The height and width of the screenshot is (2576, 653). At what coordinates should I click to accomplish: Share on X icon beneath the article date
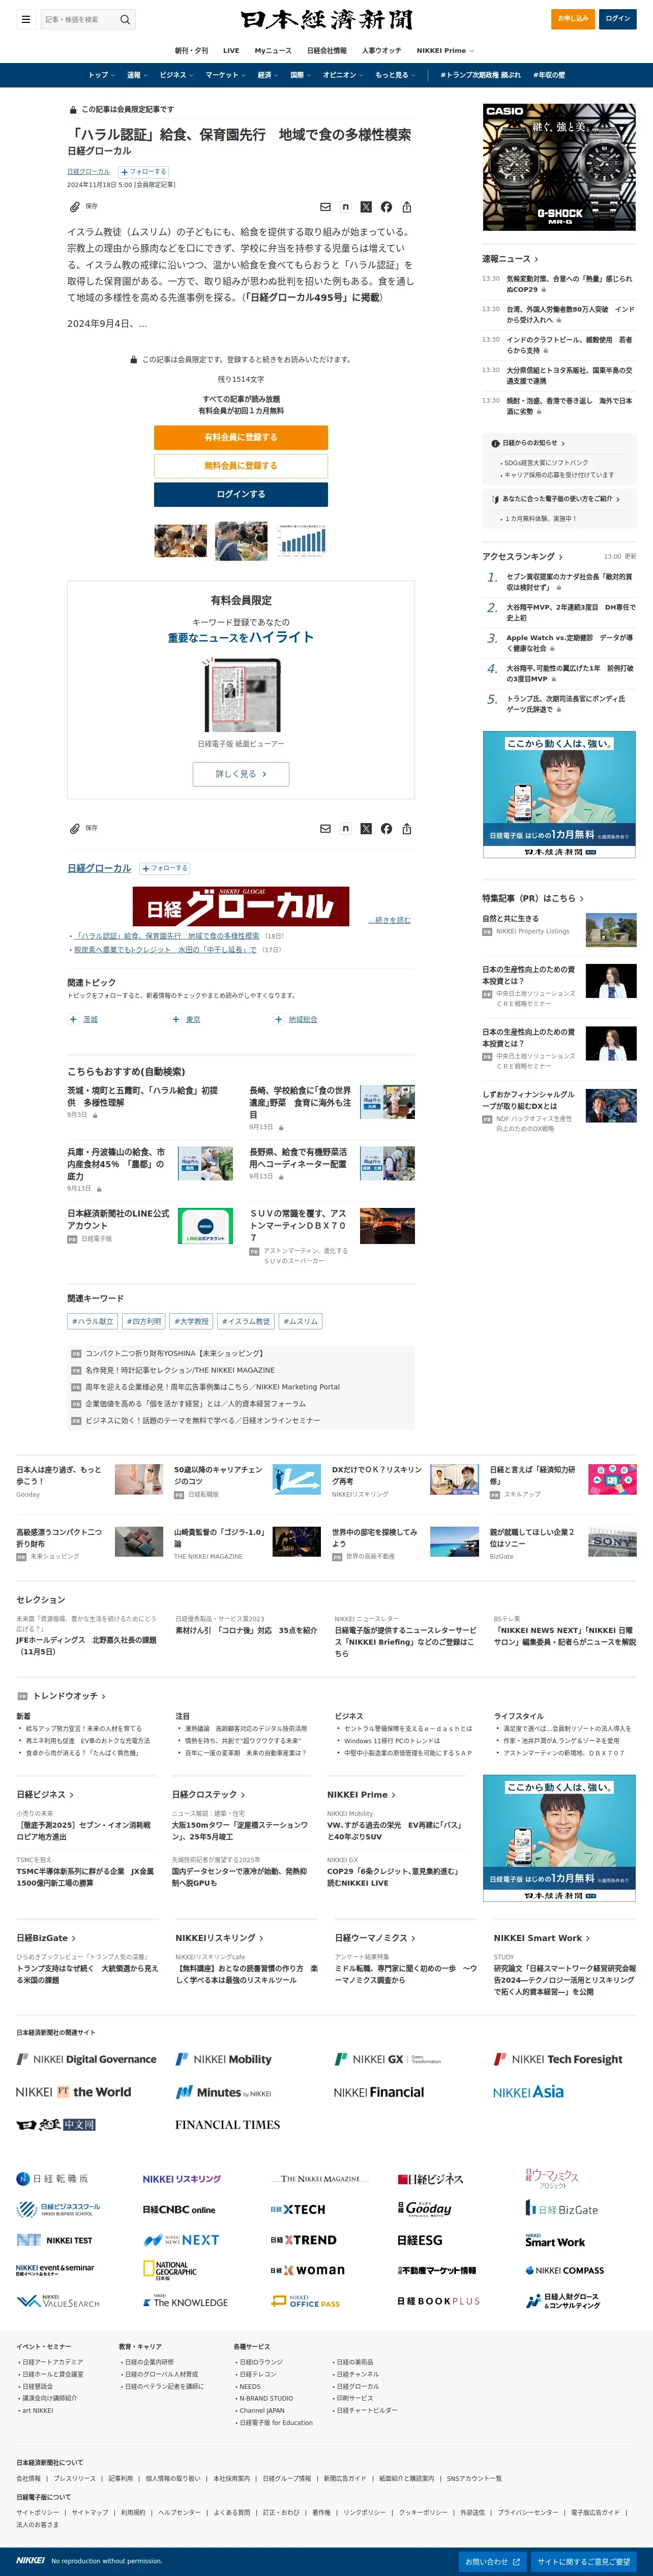click(366, 207)
